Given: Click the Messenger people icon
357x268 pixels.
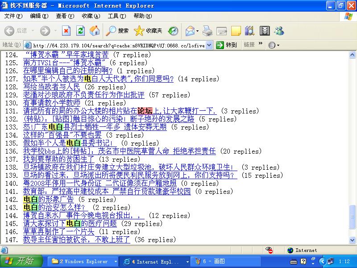Looking at the screenshot, I should 279,31.
